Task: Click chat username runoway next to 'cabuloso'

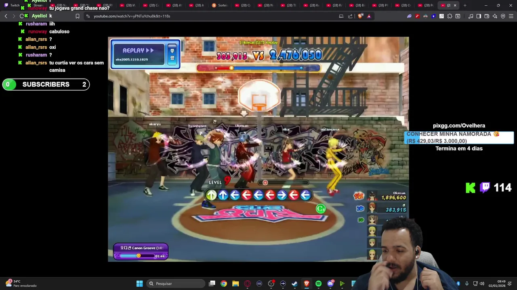Action: click(x=38, y=31)
